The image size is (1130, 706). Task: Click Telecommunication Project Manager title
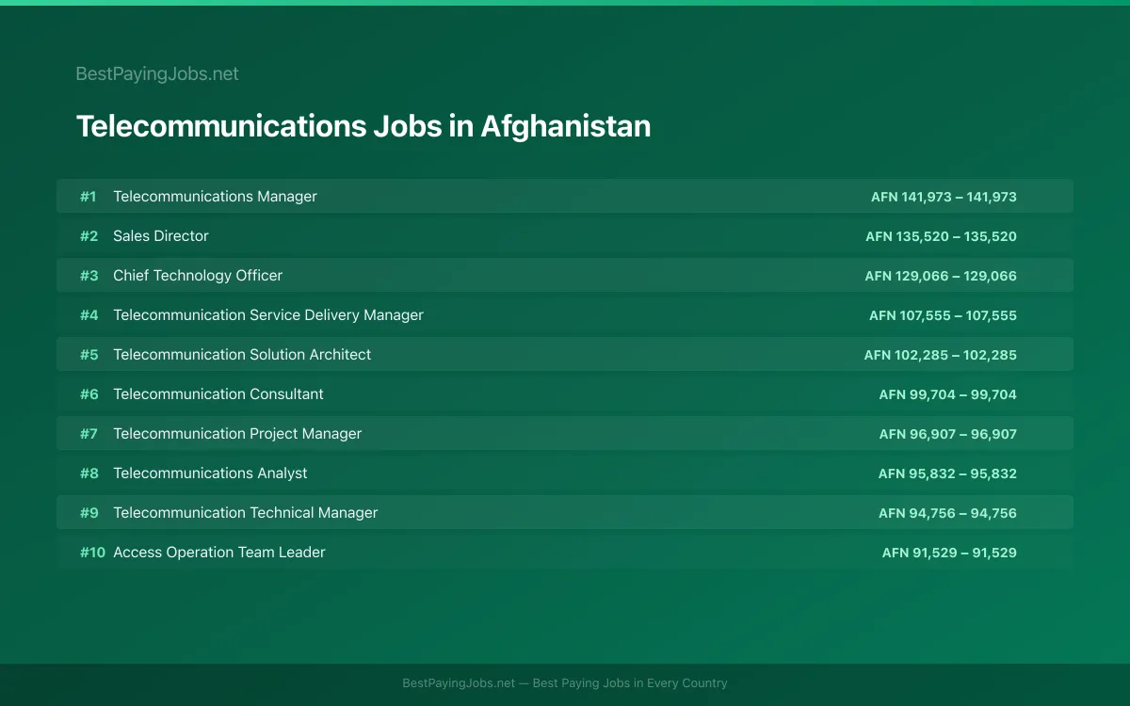coord(237,434)
